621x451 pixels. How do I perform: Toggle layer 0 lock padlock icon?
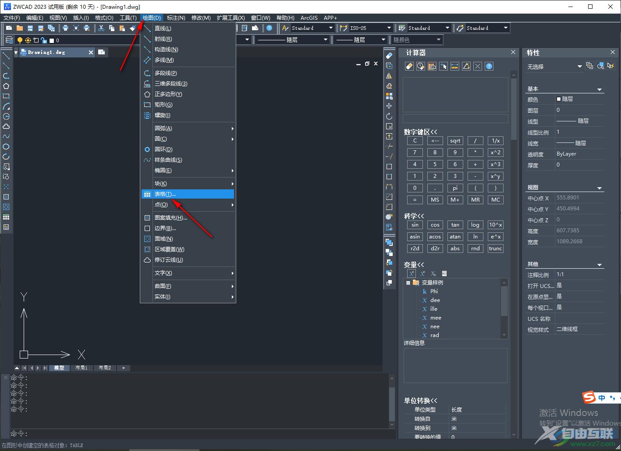(x=44, y=40)
